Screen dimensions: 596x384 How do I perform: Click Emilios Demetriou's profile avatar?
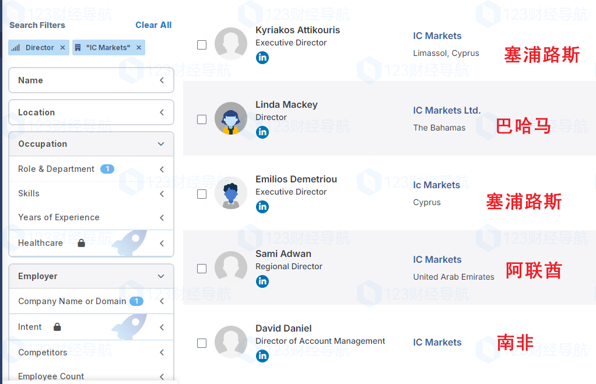[231, 193]
